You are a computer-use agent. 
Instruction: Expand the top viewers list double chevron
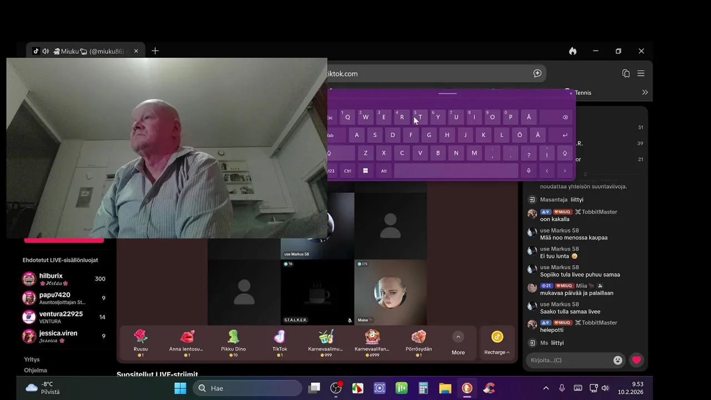pos(585,174)
